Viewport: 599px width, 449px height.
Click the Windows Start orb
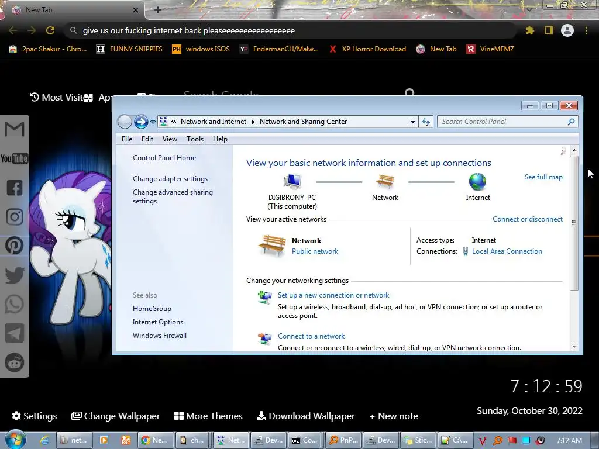pyautogui.click(x=15, y=440)
